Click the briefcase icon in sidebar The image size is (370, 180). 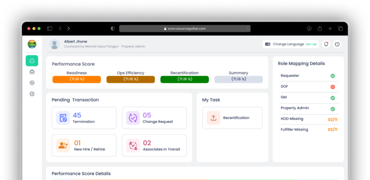tap(32, 72)
